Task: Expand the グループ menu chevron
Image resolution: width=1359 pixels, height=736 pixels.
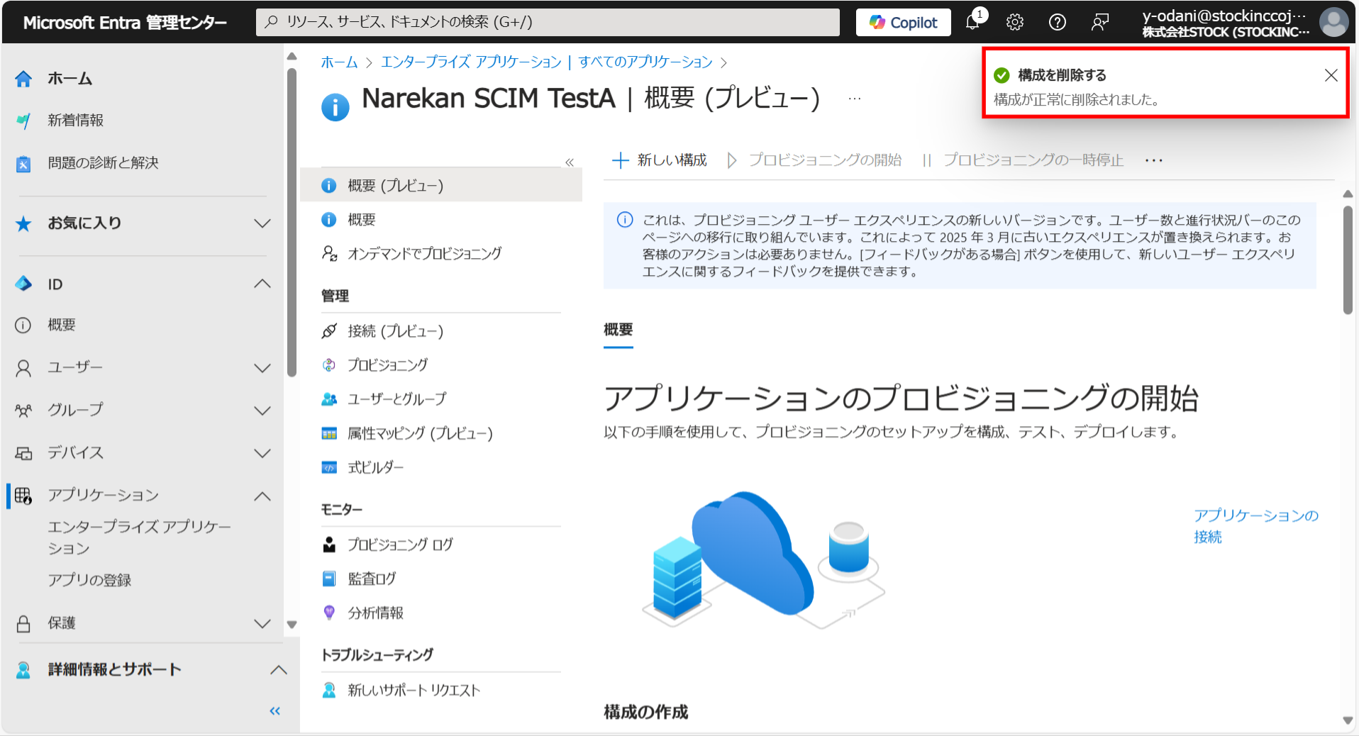Action: coord(262,411)
